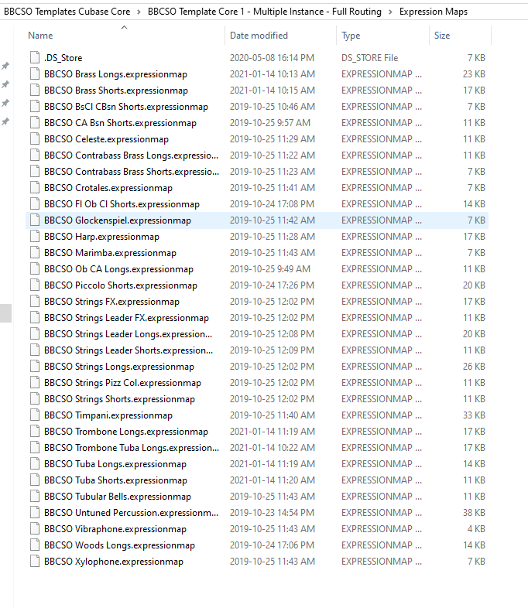Click DS_STORE File type cell
Image resolution: width=528 pixels, height=608 pixels.
pos(370,58)
